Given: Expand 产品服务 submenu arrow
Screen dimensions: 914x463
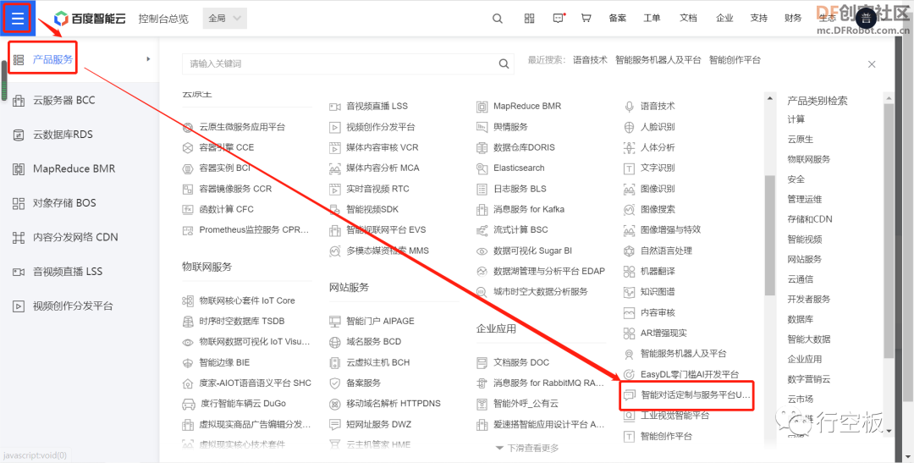Looking at the screenshot, I should click(148, 59).
